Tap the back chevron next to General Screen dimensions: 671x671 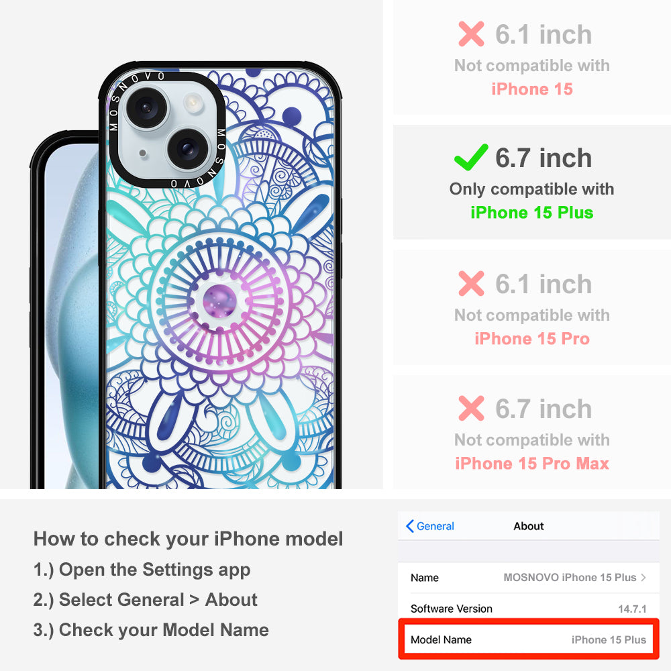[x=409, y=526]
